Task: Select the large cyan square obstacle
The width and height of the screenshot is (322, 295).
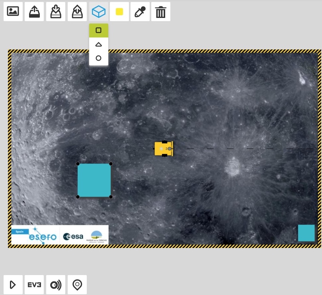Action: click(94, 180)
